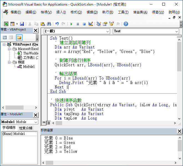Viewport: 183px width, 166px height.
Task: Open the Toolbox wrench icon
Action: [118, 24]
